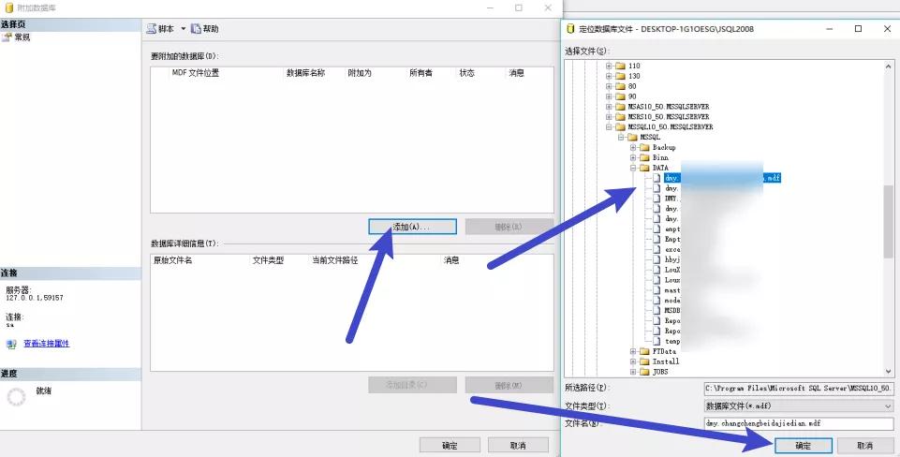Open the 脚本 dropdown arrow

coord(184,29)
